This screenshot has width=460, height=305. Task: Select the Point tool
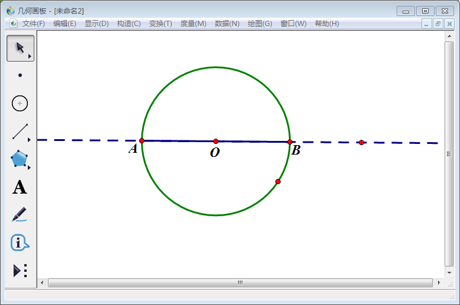[20, 75]
